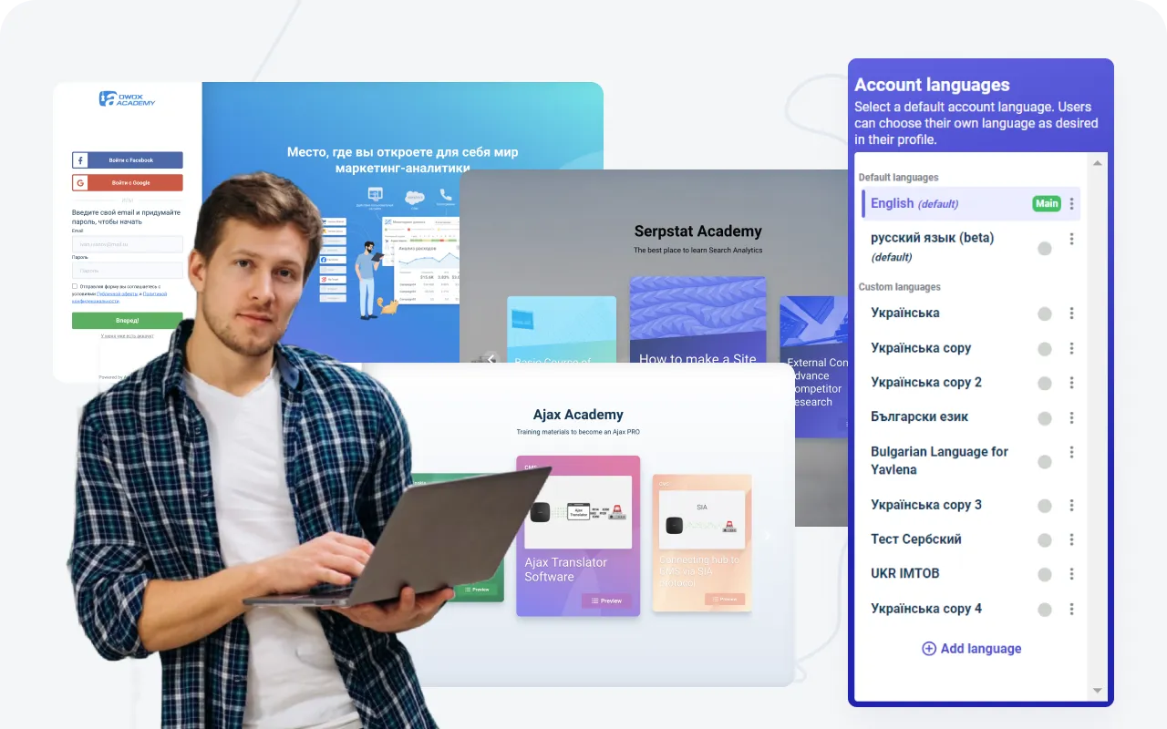
Task: Open the kebab menu for Български език
Action: (1071, 417)
